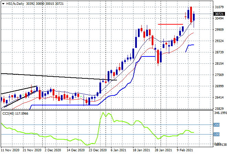Select the 11 Nov 2020 date label

point(10,150)
